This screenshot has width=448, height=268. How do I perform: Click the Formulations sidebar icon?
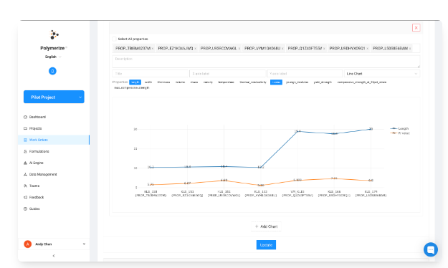[25, 151]
